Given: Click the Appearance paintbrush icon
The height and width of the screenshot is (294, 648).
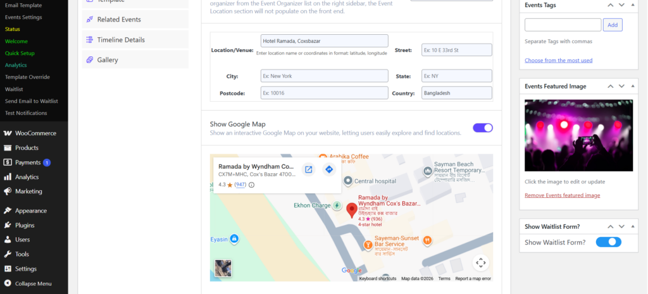Looking at the screenshot, I should pos(8,211).
